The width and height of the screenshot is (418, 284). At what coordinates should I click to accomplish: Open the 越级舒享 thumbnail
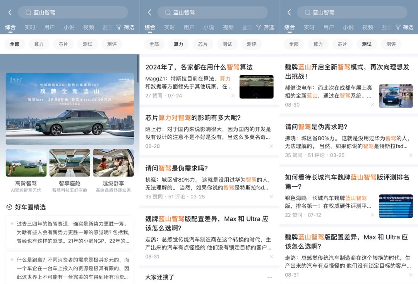(113, 163)
